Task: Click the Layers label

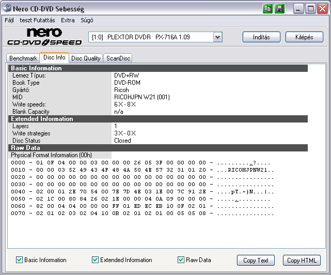Action: point(21,126)
